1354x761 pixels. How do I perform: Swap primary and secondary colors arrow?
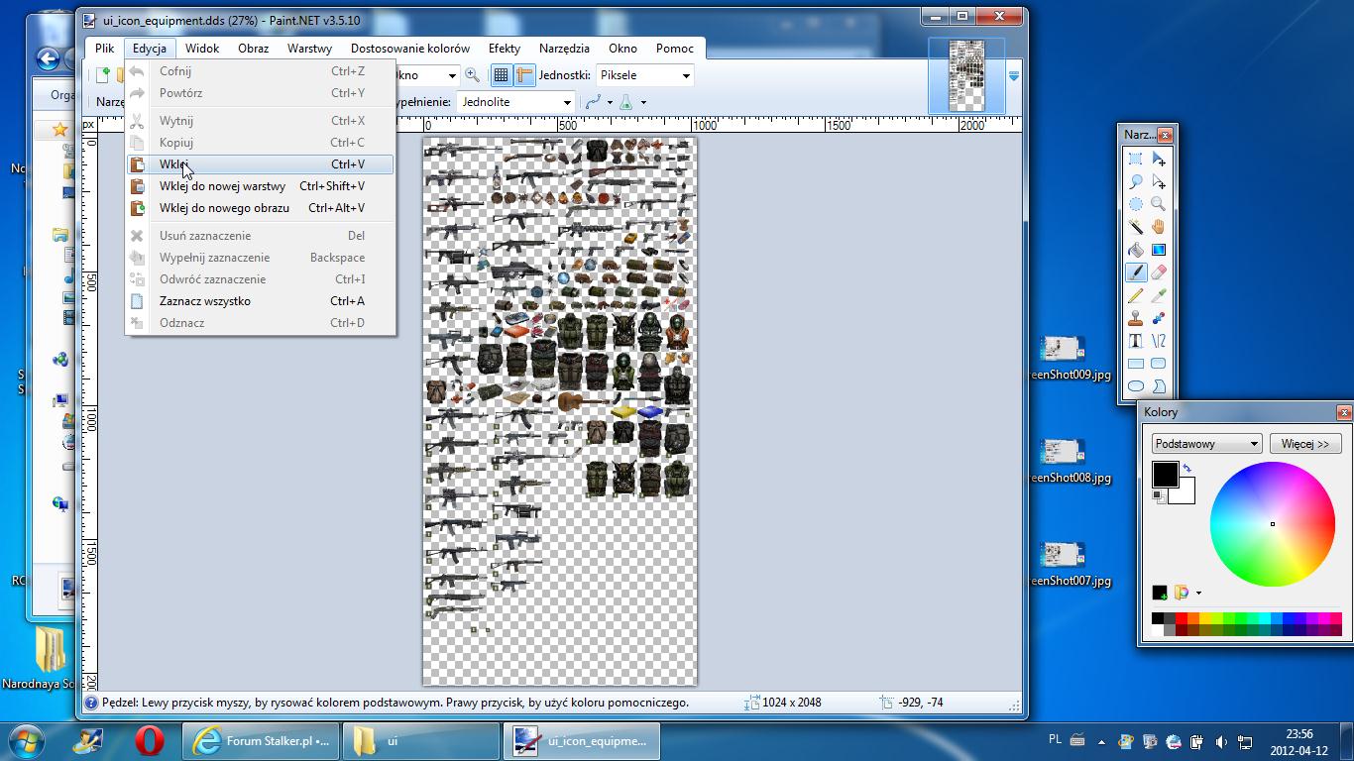coord(1187,468)
